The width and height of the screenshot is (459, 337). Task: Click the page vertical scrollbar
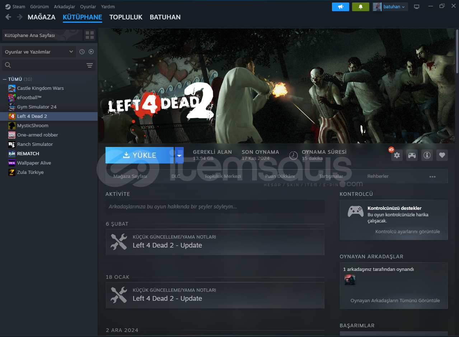457,51
